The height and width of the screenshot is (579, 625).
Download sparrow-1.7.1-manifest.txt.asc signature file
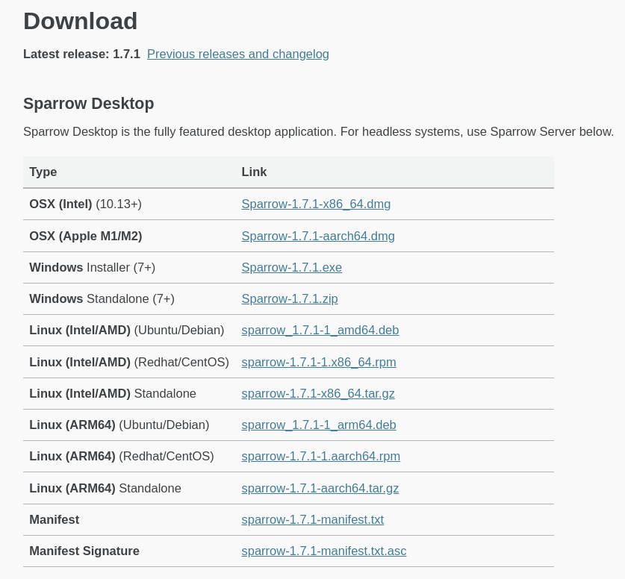[323, 551]
